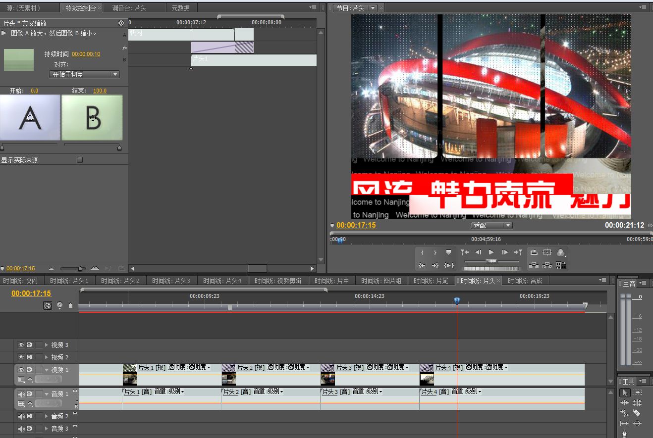Select the Razor tool in Tools panel
Image resolution: width=653 pixels, height=438 pixels.
coord(637,413)
